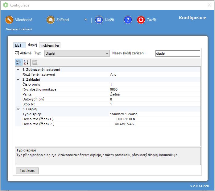Open the Zařízení printer icon
The height and width of the screenshot is (191, 215).
tap(51, 20)
